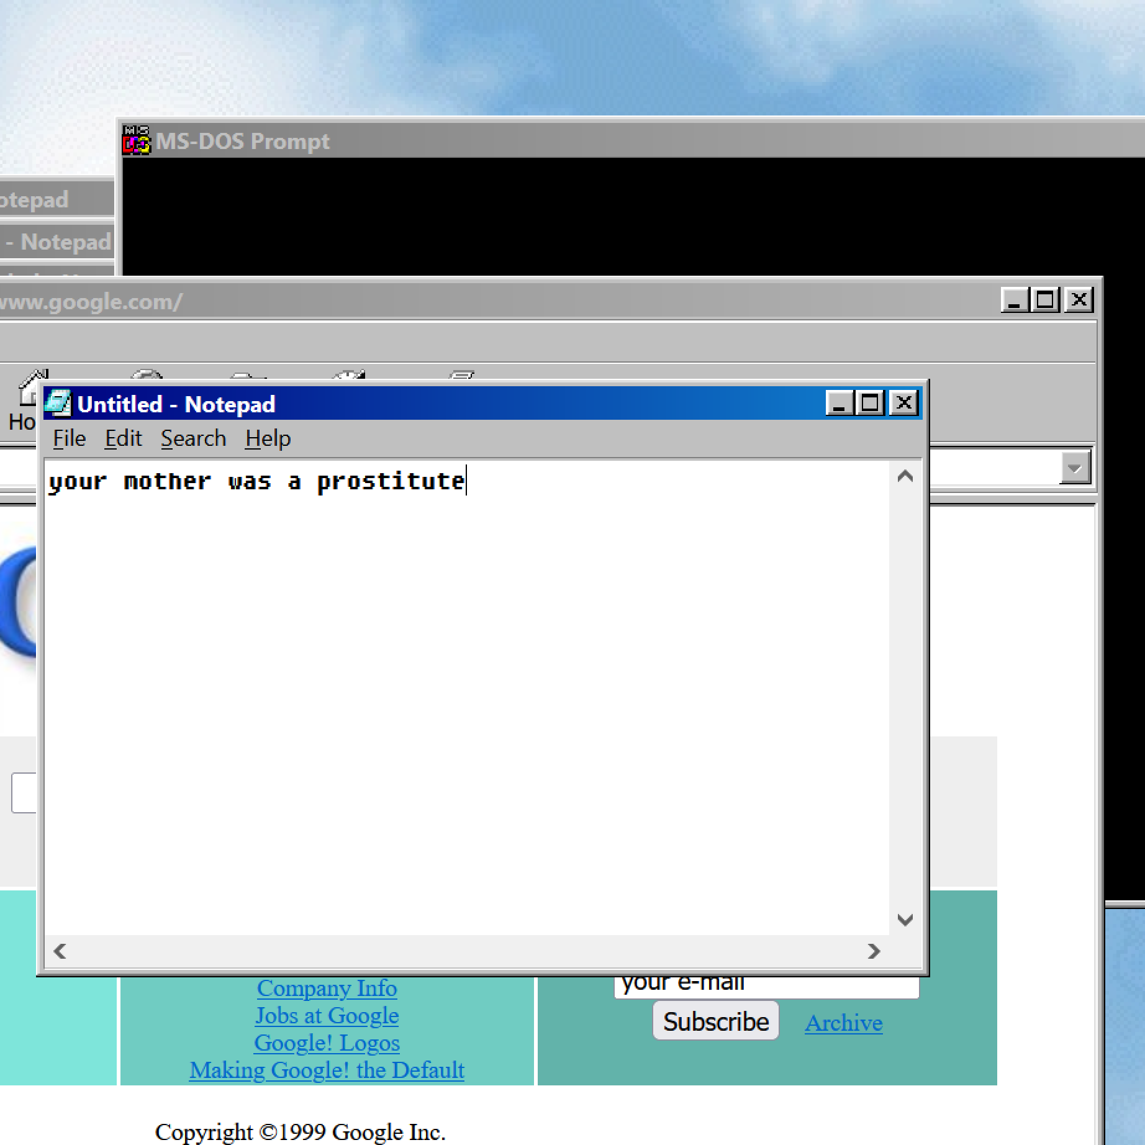
Task: Click Notepad's scroll up arrow
Action: point(905,477)
